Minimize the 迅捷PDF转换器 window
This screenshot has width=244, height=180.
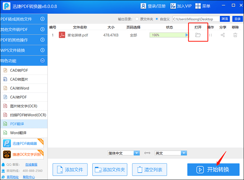(x=223, y=5)
